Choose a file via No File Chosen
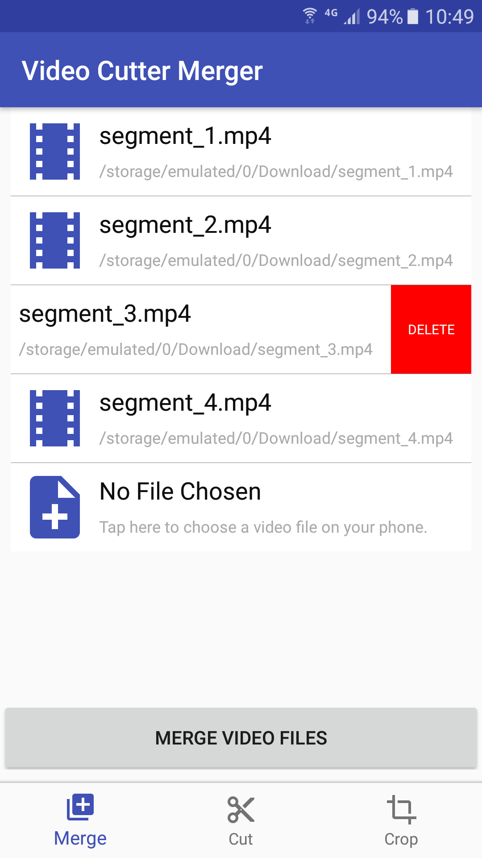Viewport: 482px width, 858px height. pyautogui.click(x=241, y=507)
